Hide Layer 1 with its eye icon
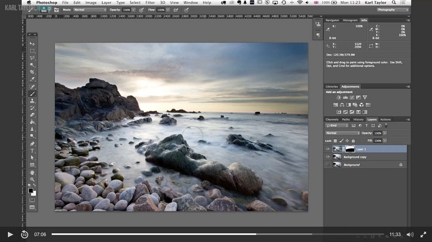432x242 pixels. [x=328, y=149]
